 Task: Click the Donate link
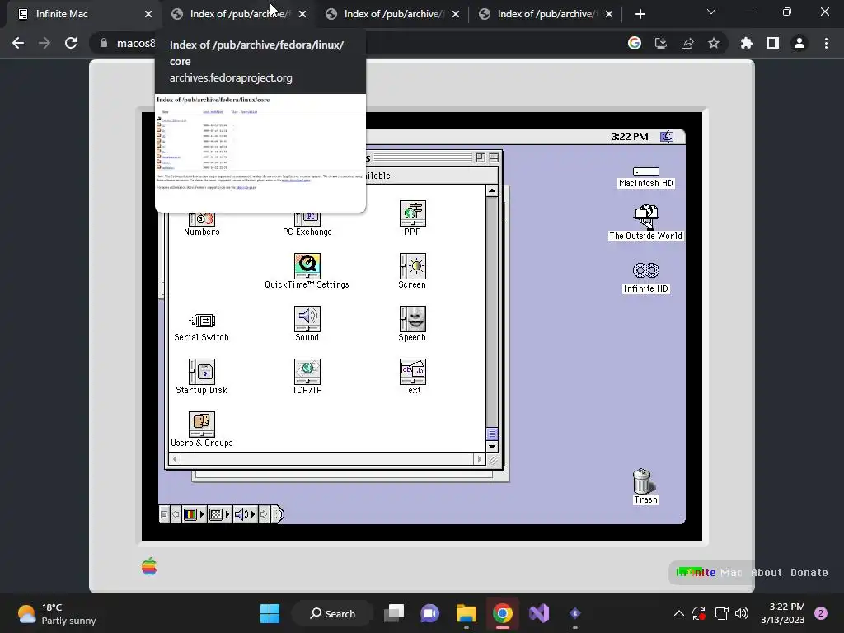pos(809,573)
